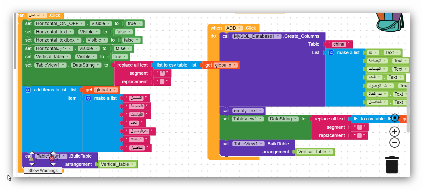The width and height of the screenshot is (423, 190).
Task: Open the Vertical_table dropdown in the set Visible block
Action: pyautogui.click(x=53, y=57)
